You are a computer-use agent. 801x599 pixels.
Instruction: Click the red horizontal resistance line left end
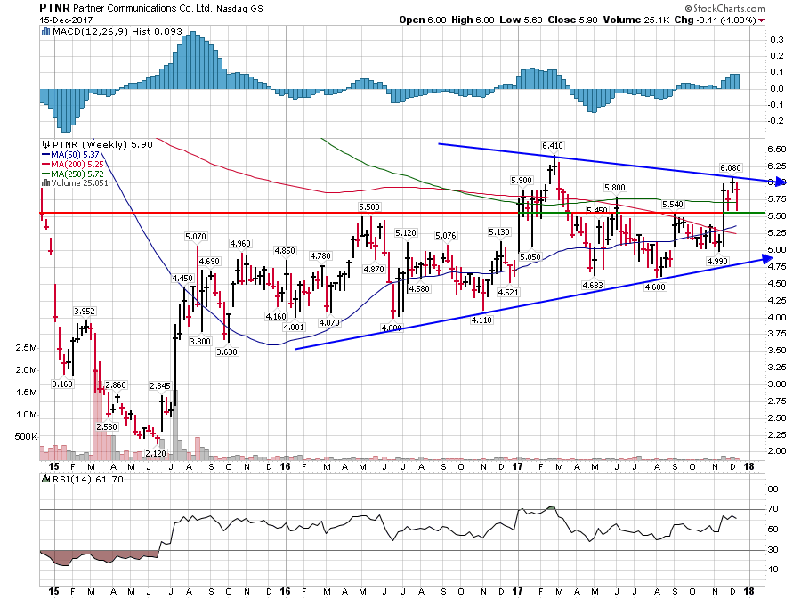click(x=43, y=213)
